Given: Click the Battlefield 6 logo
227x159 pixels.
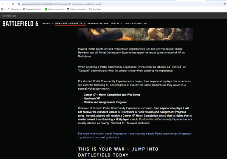Looking at the screenshot, I should (x=20, y=23).
